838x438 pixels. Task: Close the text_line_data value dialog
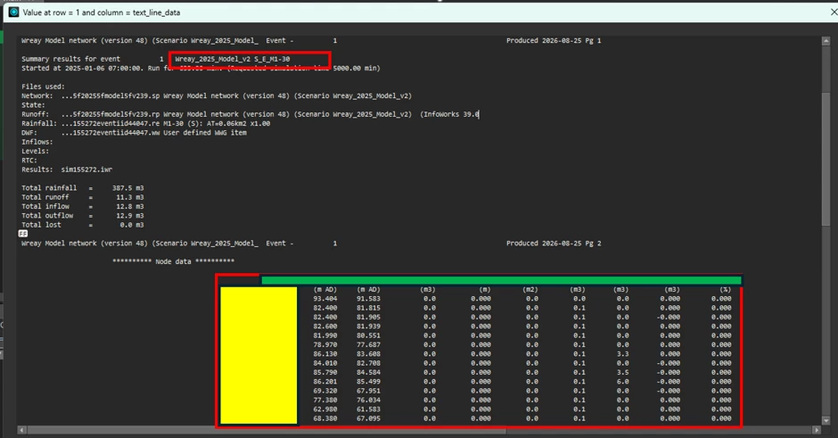(x=834, y=12)
